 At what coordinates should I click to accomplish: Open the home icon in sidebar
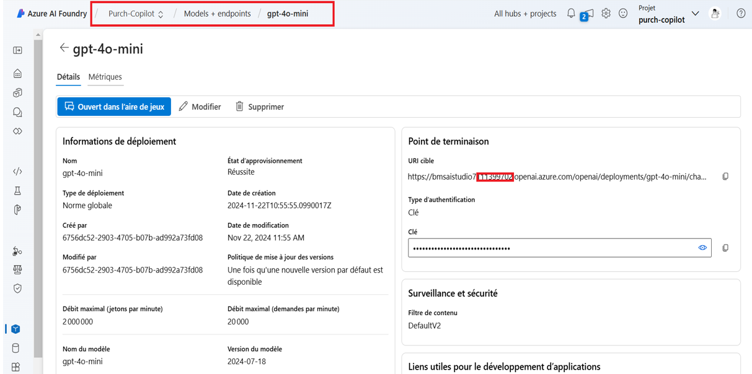click(x=17, y=74)
